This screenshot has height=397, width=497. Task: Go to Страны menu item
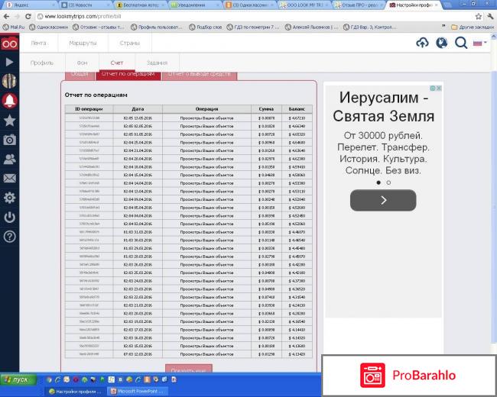(x=130, y=43)
